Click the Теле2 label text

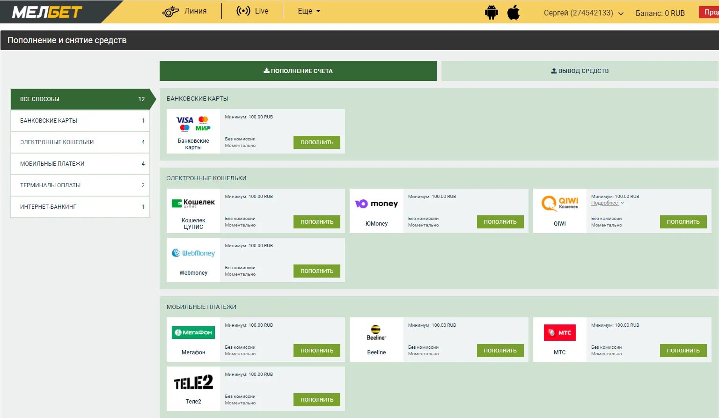193,402
